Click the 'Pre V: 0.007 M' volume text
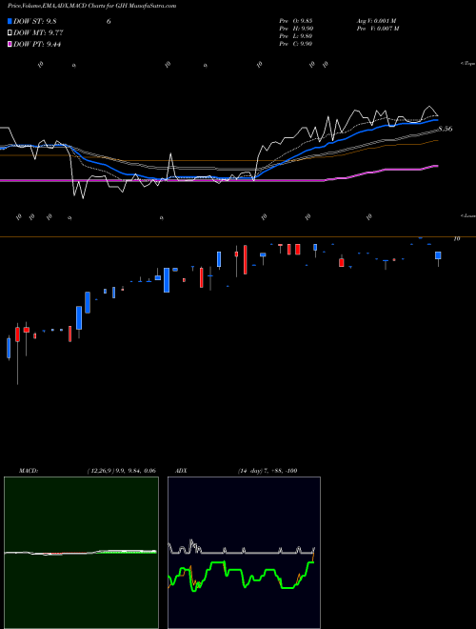This screenshot has height=629, width=476. (x=377, y=29)
